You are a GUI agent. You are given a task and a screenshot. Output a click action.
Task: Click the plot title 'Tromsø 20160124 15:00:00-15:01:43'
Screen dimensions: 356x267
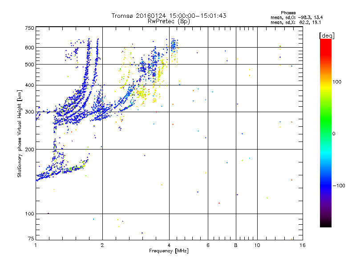[169, 16]
